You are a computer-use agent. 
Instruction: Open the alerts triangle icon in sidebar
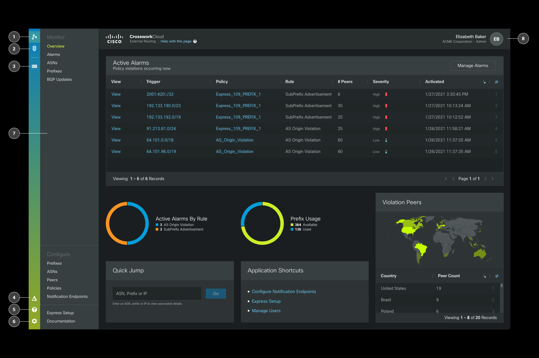[34, 298]
